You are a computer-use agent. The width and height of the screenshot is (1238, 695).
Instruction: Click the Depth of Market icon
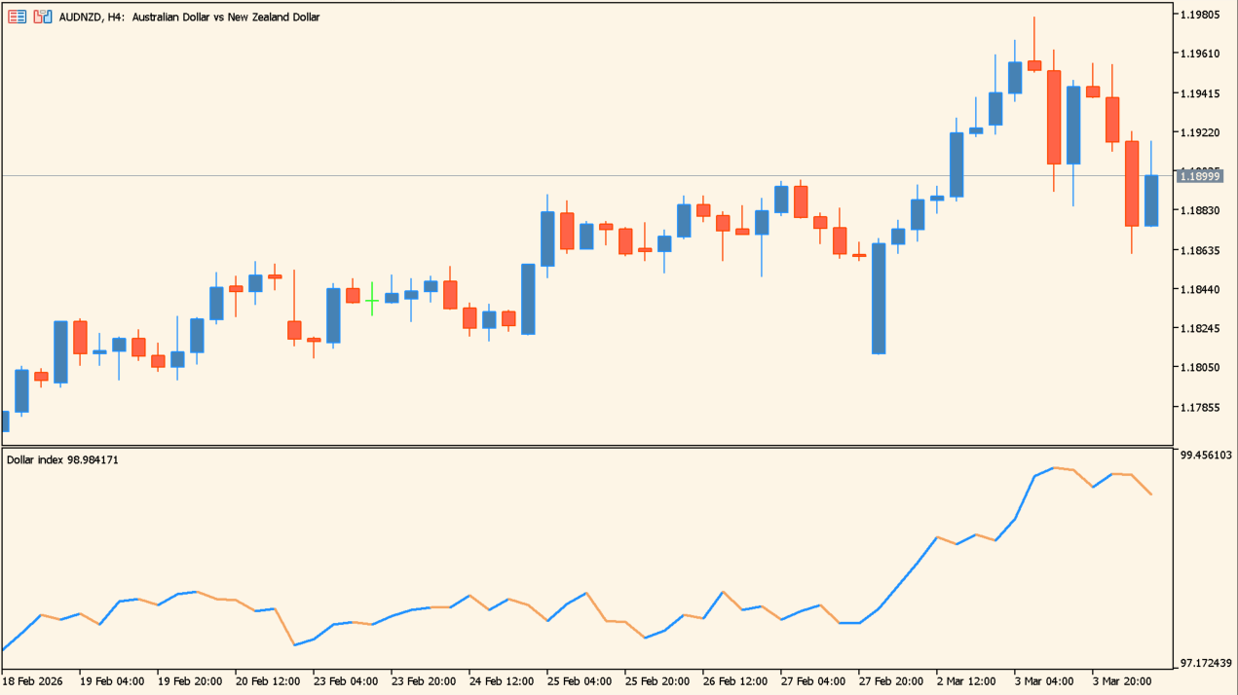click(x=17, y=17)
